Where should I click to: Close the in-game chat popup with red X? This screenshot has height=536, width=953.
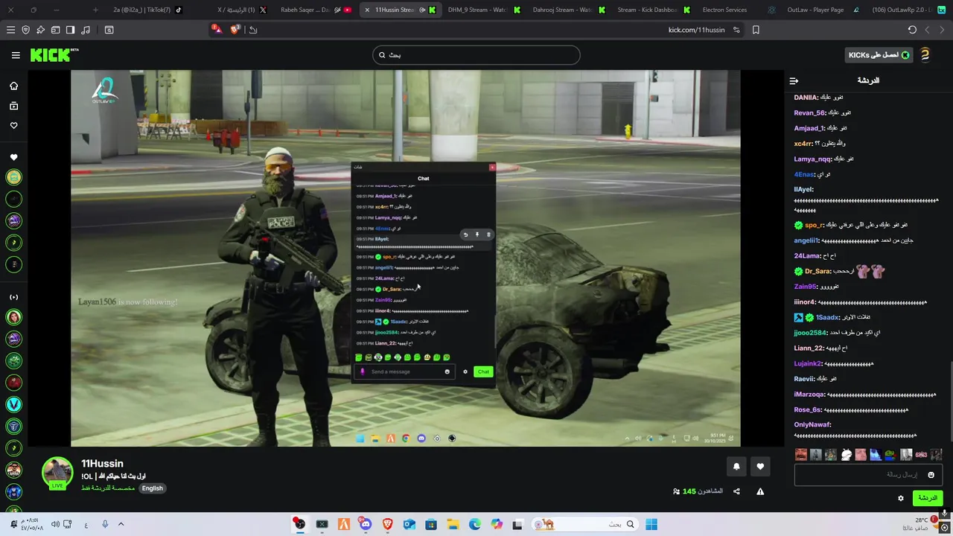(492, 167)
